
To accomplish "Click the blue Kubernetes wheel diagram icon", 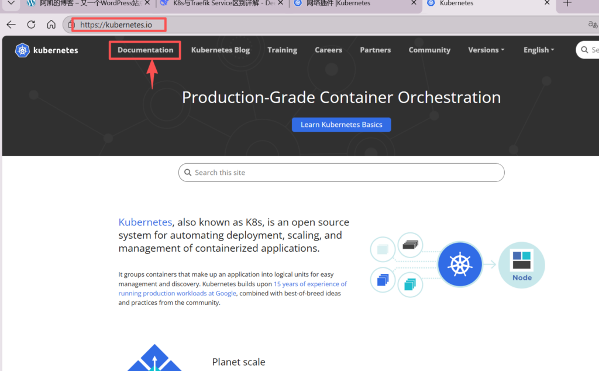I will pyautogui.click(x=460, y=265).
